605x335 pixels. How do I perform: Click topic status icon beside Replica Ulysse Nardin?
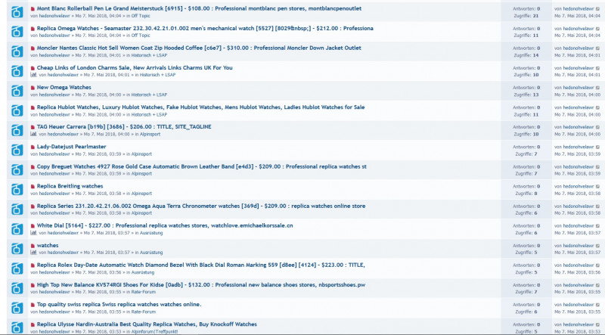[15, 326]
